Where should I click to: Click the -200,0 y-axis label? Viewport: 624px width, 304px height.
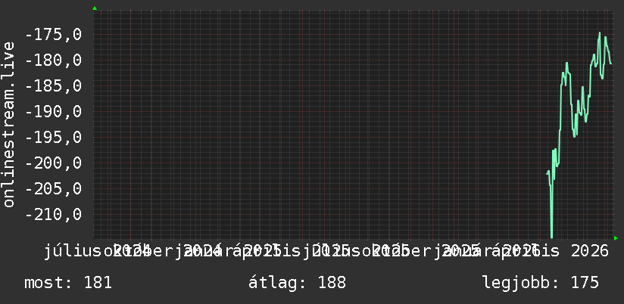pos(53,163)
